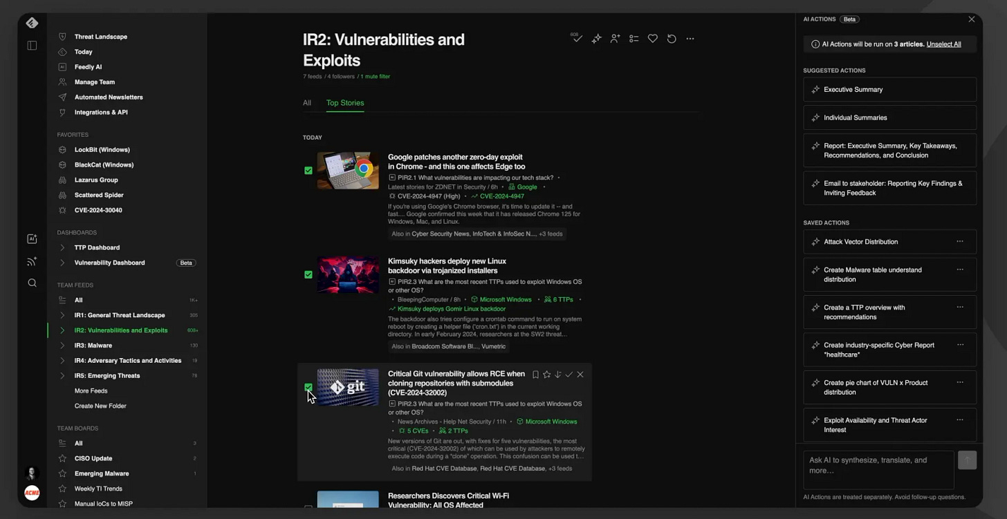Mark the Git article as read checkmark

[x=569, y=375]
